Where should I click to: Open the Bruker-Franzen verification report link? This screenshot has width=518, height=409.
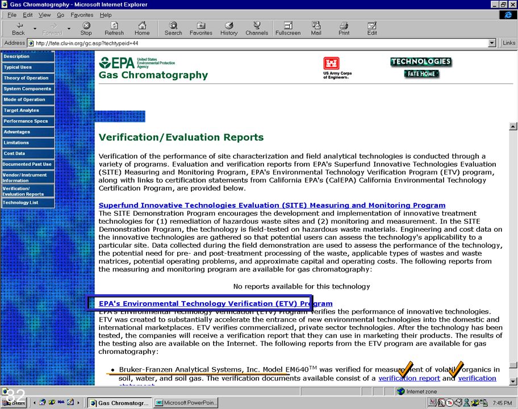coord(409,378)
